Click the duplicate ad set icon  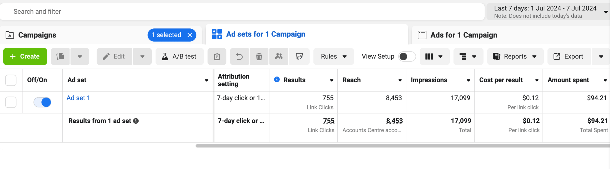pos(60,56)
